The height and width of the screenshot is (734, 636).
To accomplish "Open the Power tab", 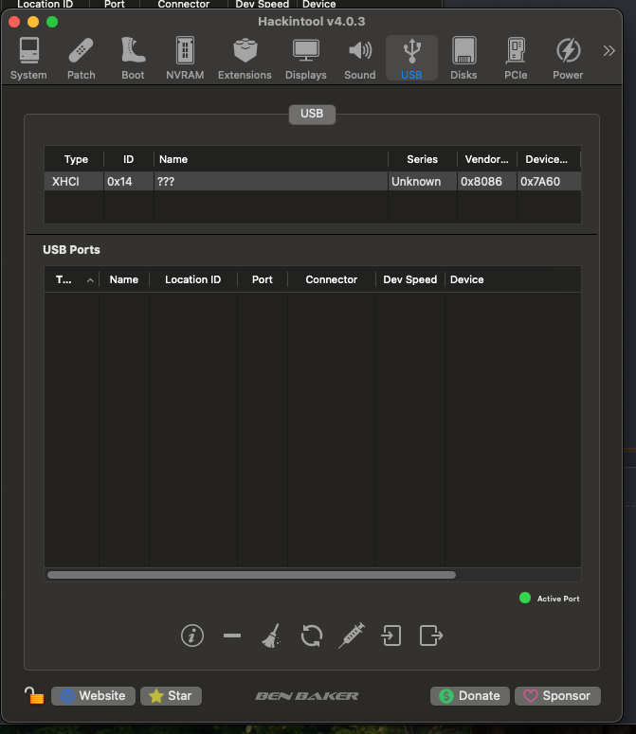I will [x=568, y=58].
